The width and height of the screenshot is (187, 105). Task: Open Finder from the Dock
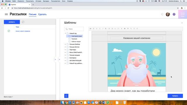click(62, 102)
